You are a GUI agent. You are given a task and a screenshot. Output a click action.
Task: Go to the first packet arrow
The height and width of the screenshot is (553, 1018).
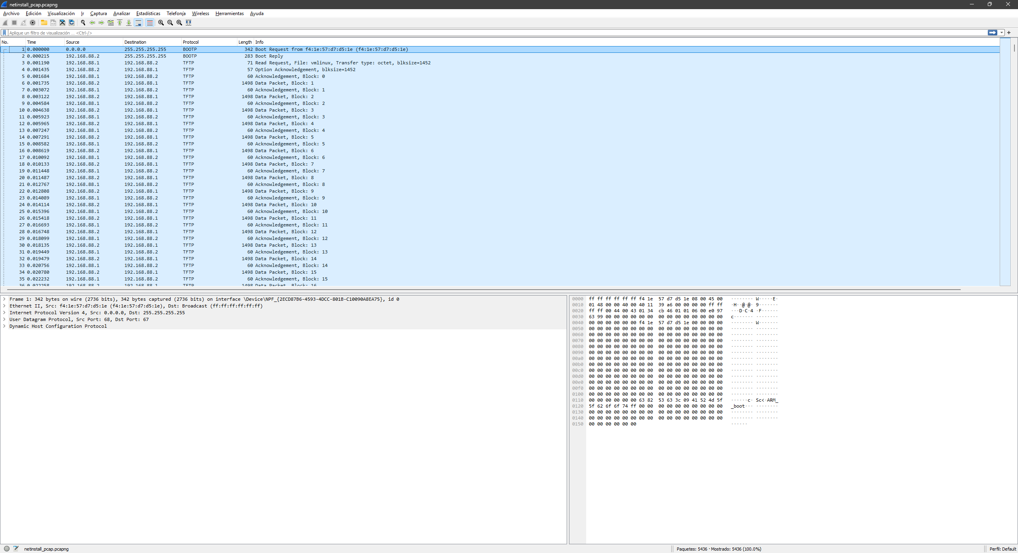click(120, 23)
